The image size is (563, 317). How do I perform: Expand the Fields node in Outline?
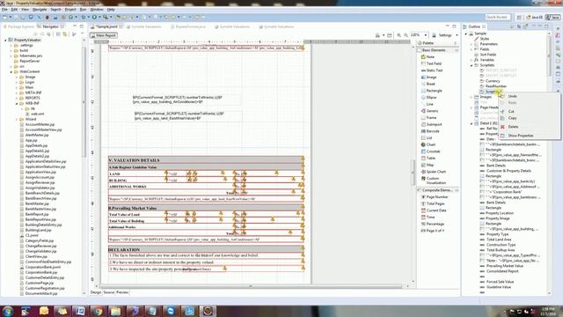click(x=472, y=49)
